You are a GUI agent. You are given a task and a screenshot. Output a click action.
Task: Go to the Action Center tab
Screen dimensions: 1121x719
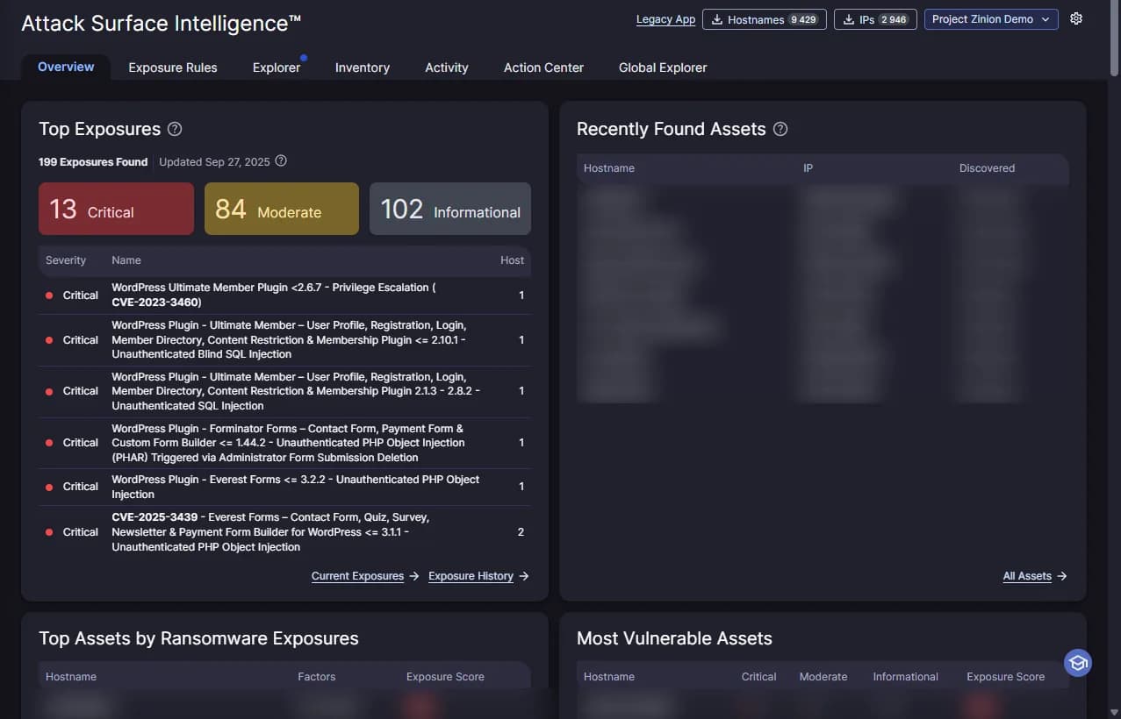tap(543, 68)
